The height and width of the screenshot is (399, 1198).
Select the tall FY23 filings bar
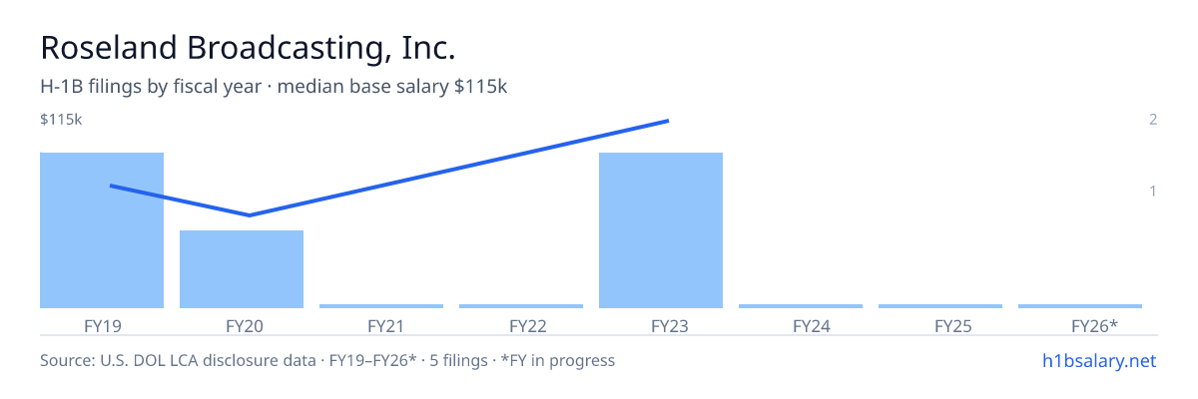[661, 230]
